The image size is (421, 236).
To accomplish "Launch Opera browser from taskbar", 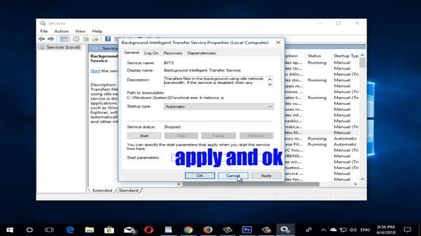I will click(149, 230).
